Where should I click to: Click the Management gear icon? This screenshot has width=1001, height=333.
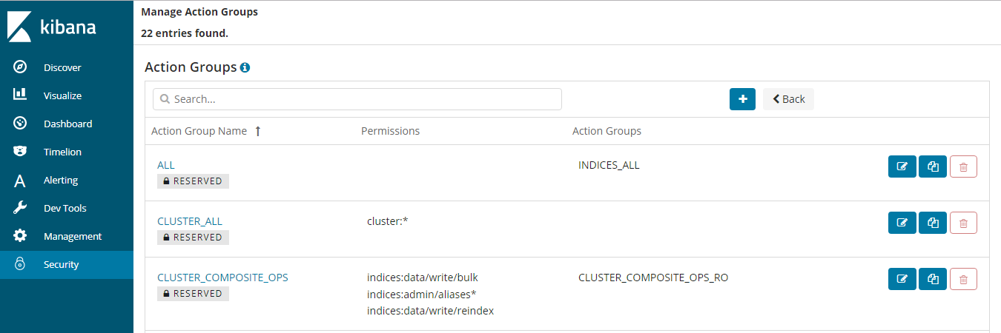(21, 236)
